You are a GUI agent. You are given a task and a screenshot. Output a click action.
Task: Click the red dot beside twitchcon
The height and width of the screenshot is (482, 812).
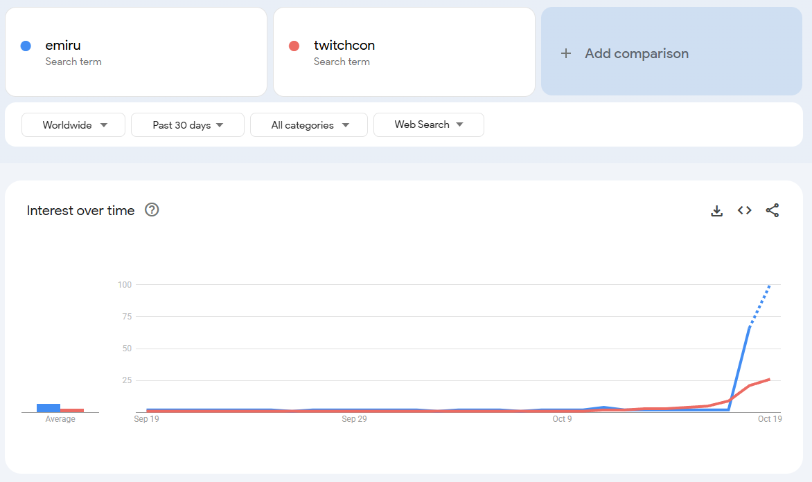[x=294, y=46]
